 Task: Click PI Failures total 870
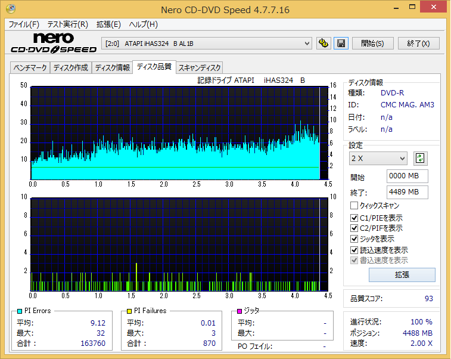click(209, 343)
